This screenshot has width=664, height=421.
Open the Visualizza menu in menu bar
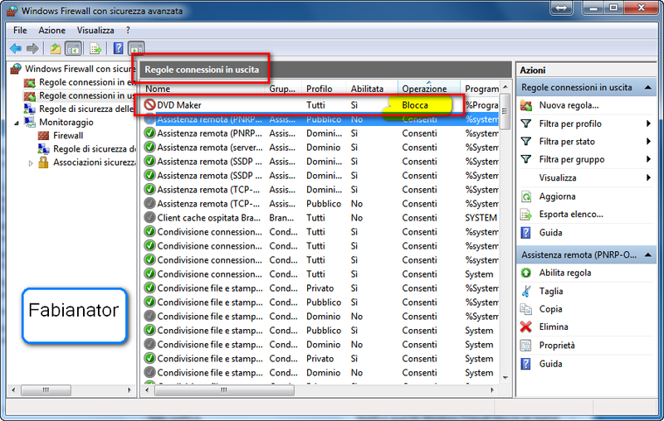95,30
